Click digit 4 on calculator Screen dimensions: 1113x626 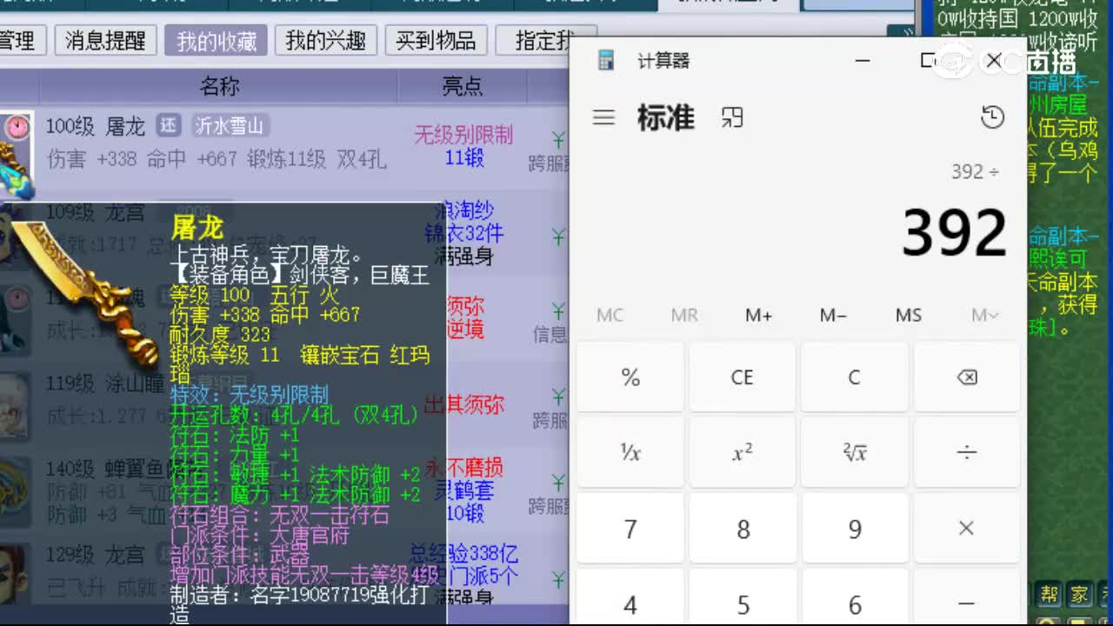click(630, 603)
